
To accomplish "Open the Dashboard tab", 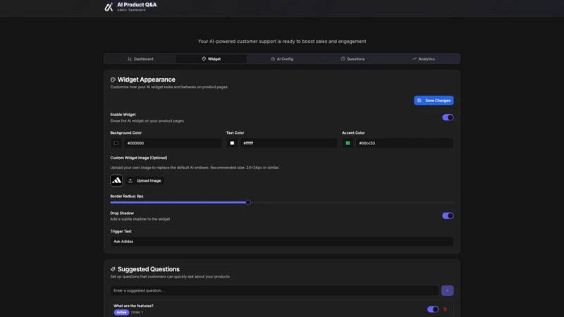I will click(x=140, y=59).
